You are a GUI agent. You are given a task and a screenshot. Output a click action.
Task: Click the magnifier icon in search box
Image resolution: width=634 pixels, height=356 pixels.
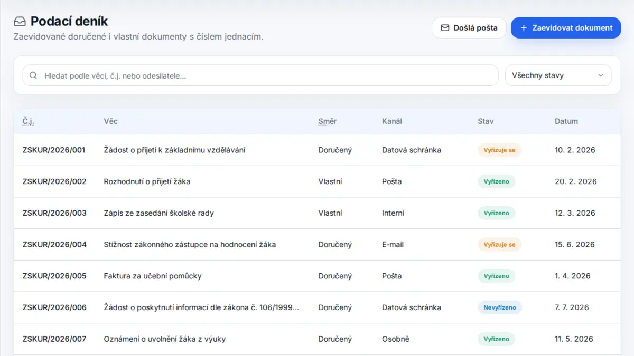(33, 75)
